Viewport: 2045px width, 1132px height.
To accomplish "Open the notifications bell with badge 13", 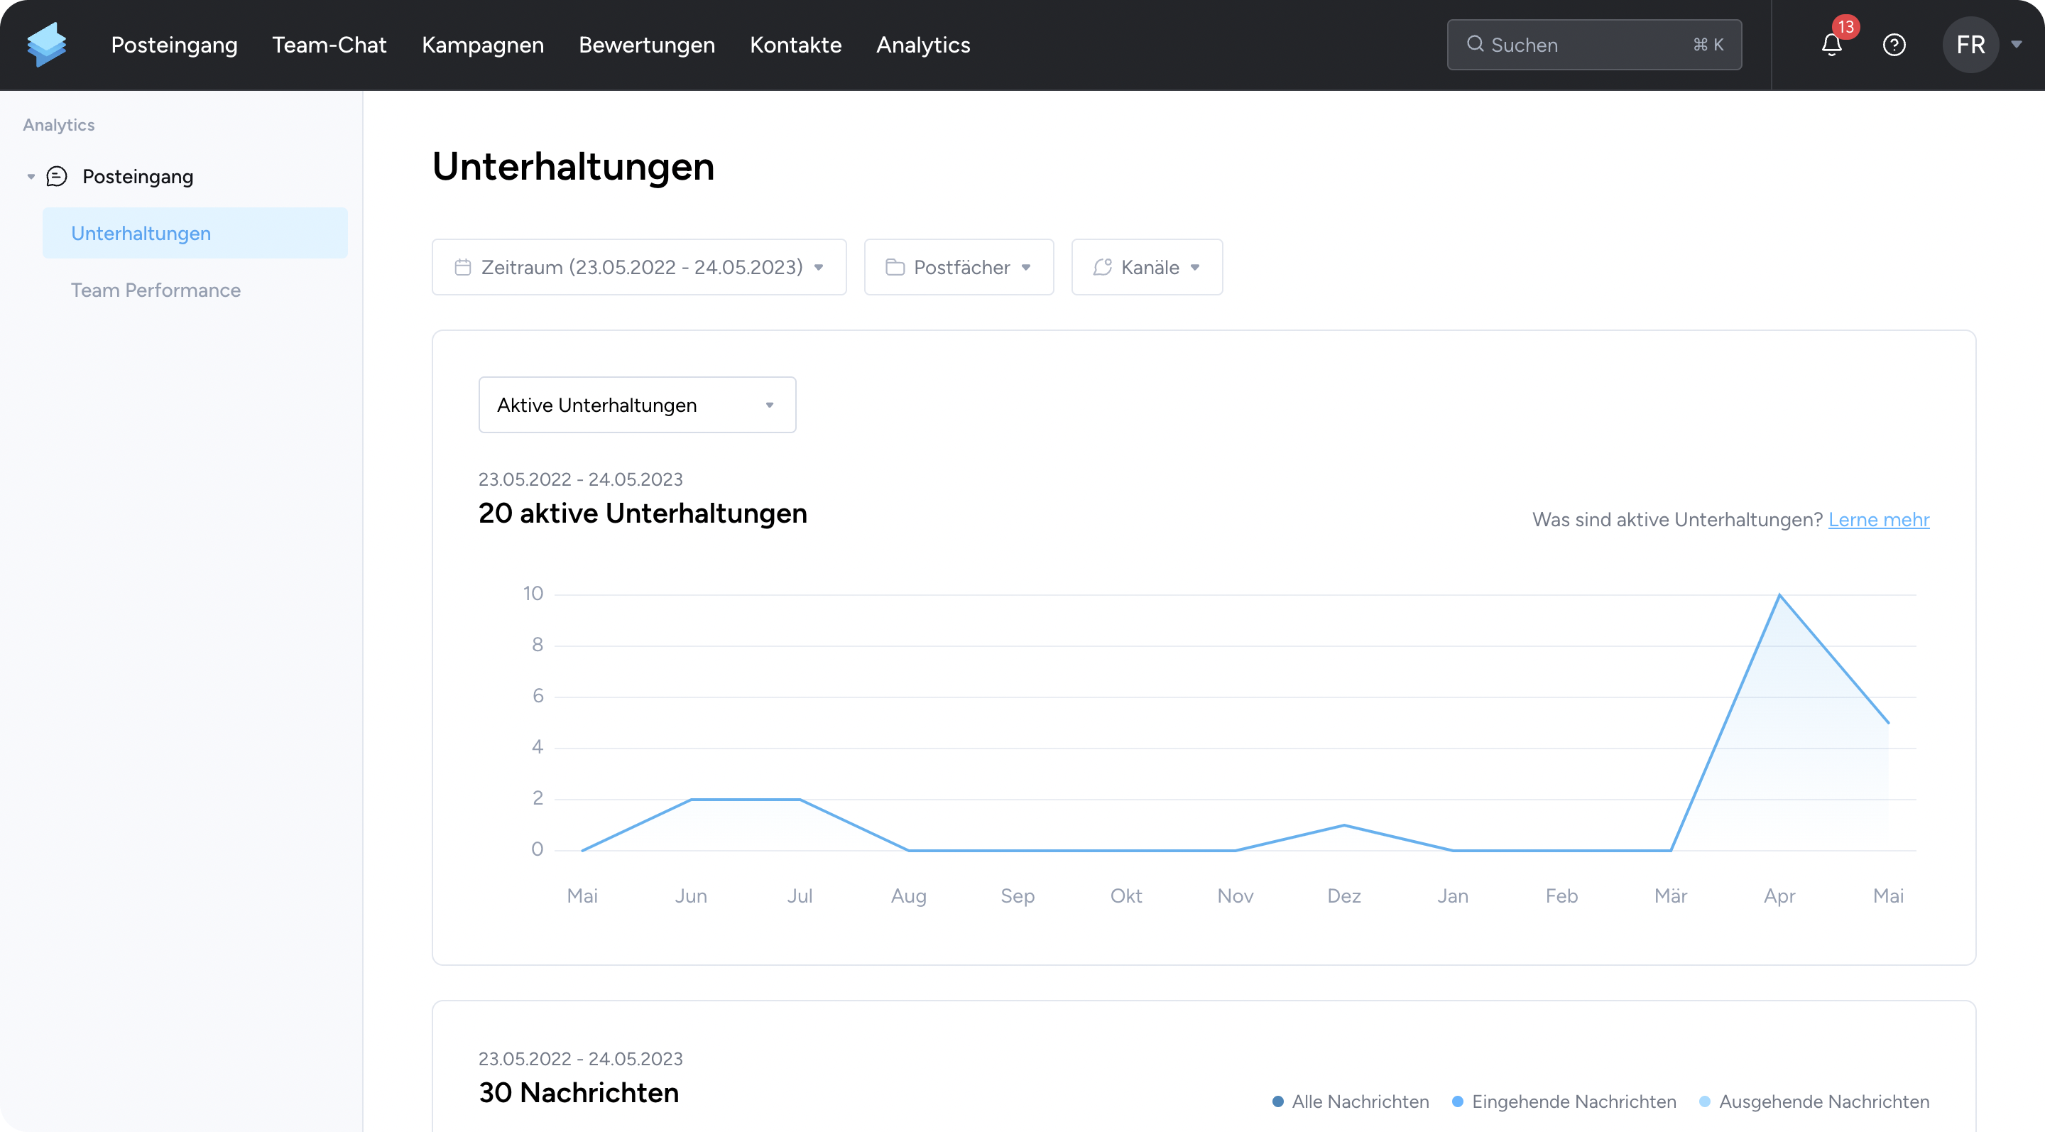I will (1831, 45).
